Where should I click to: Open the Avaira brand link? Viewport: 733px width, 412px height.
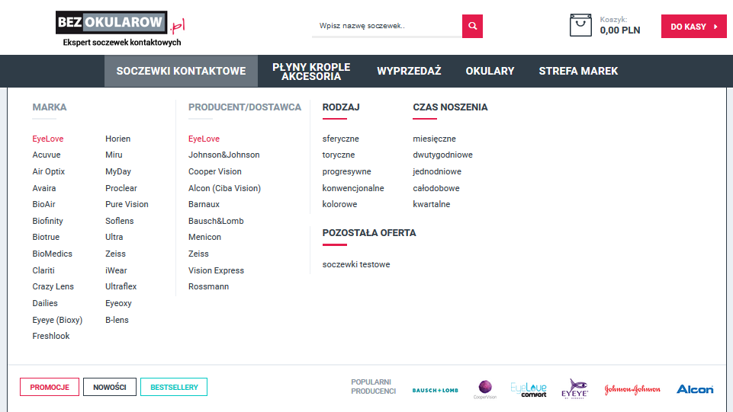tap(44, 188)
